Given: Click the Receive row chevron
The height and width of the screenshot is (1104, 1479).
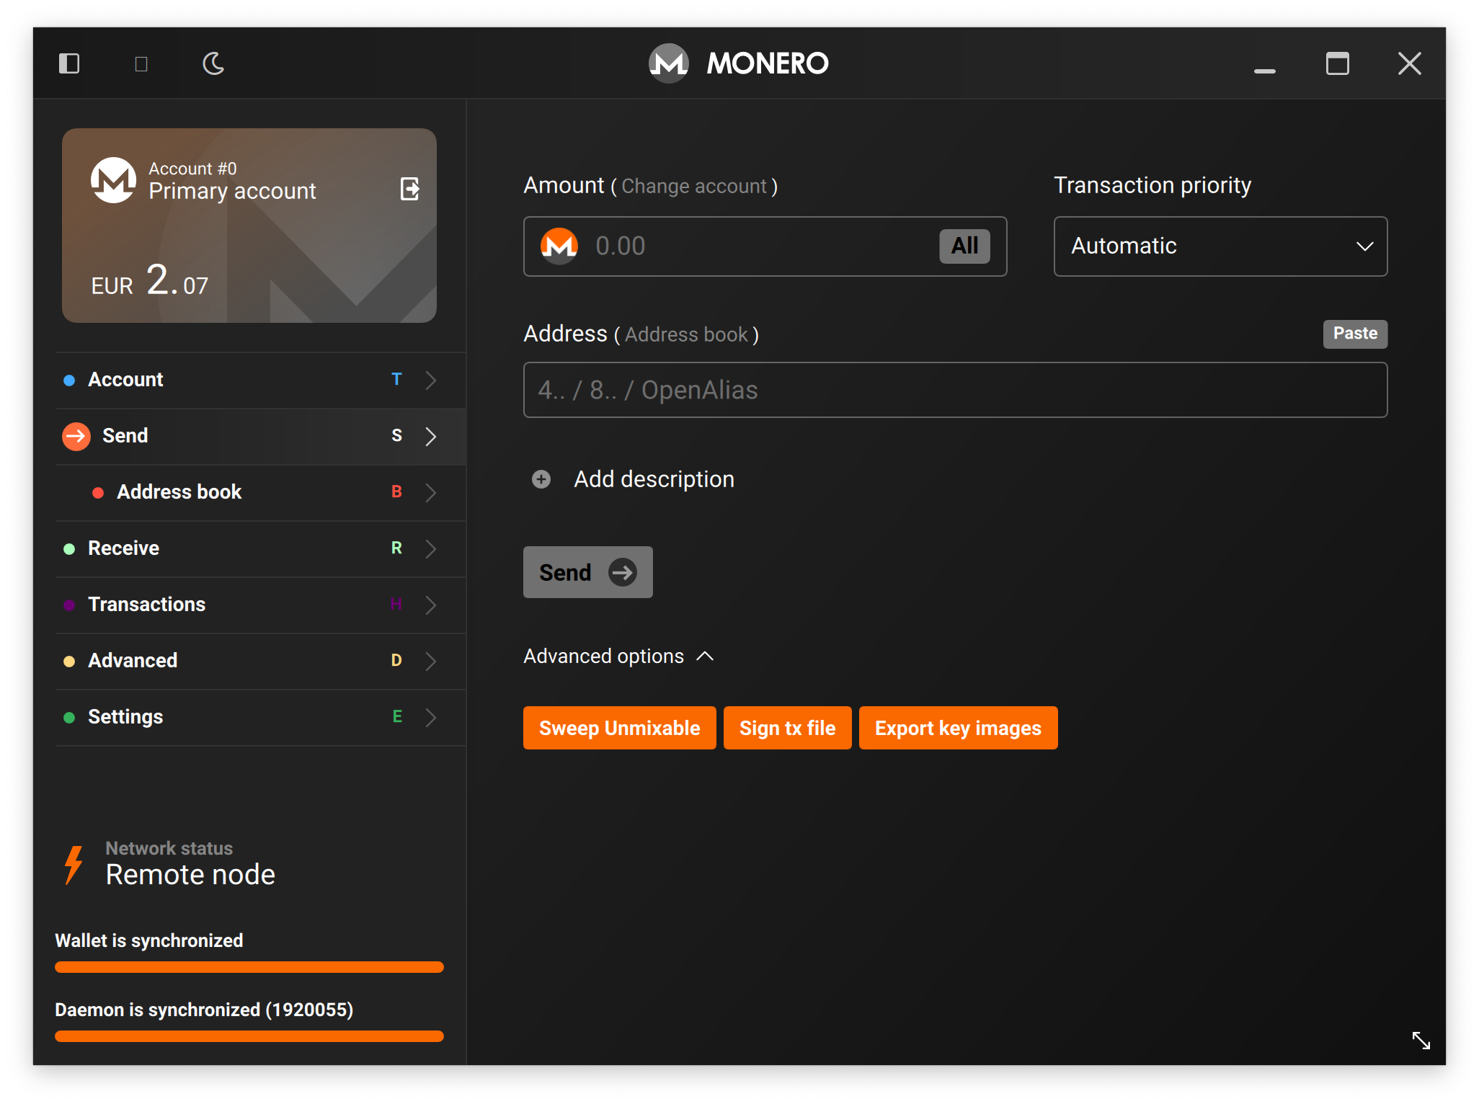Looking at the screenshot, I should click(x=431, y=548).
